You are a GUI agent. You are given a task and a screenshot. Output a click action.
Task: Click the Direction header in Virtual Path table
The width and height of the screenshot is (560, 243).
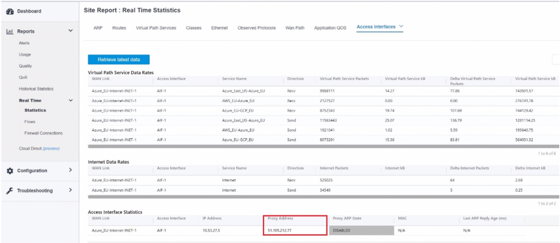coord(295,79)
